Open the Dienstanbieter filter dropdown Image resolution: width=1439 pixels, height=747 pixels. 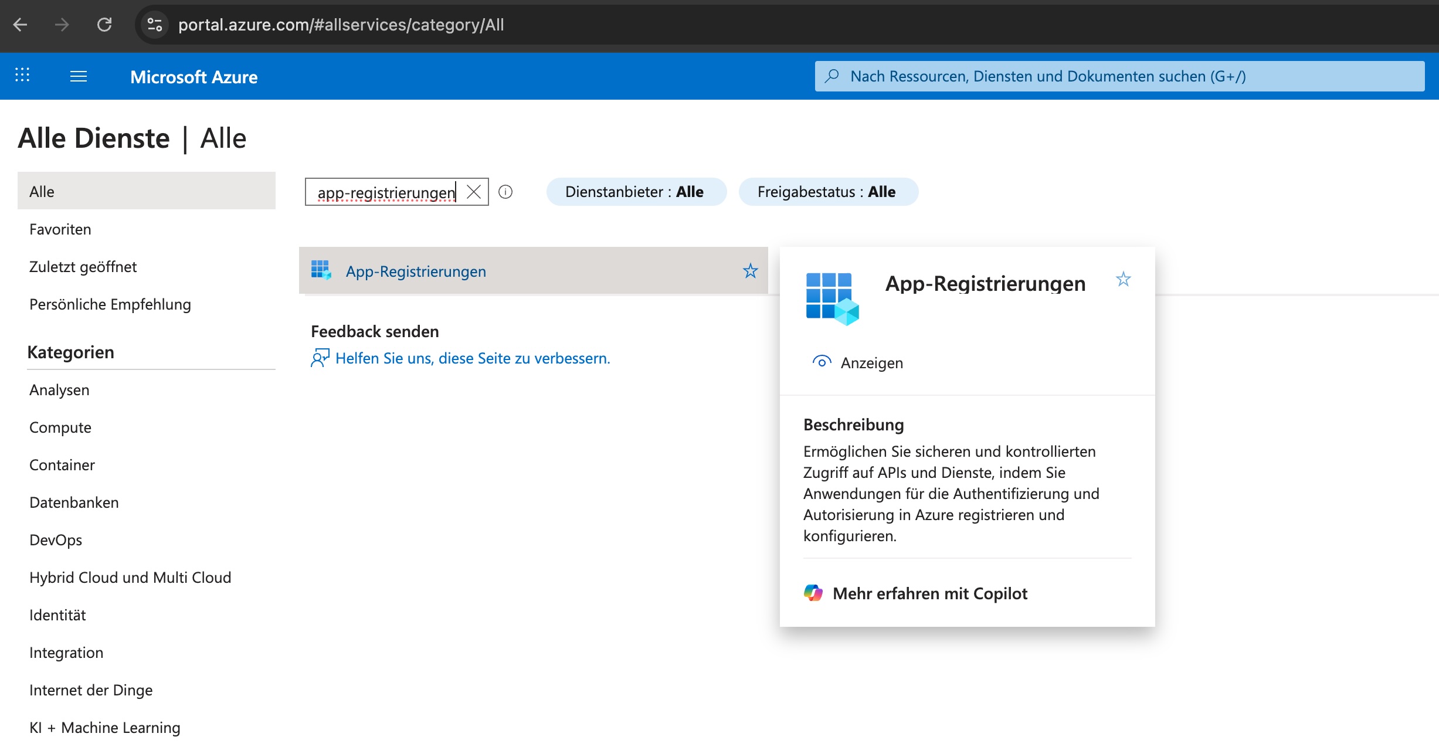(x=636, y=192)
